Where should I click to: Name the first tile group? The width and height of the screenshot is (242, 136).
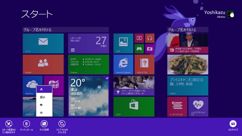[x=66, y=29]
